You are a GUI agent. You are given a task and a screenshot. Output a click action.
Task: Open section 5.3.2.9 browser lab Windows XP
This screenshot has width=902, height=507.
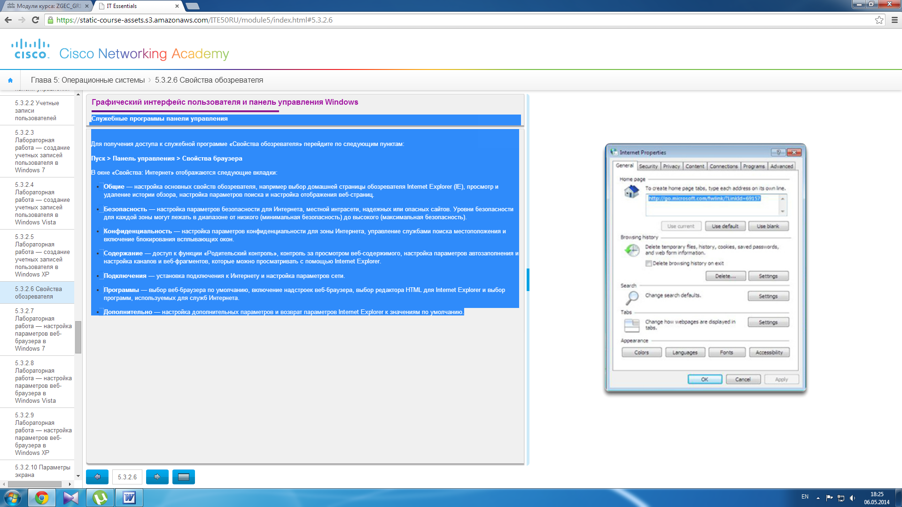coord(38,434)
